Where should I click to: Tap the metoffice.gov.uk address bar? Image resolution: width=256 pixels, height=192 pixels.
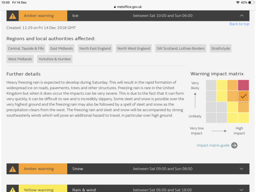tap(128, 7)
